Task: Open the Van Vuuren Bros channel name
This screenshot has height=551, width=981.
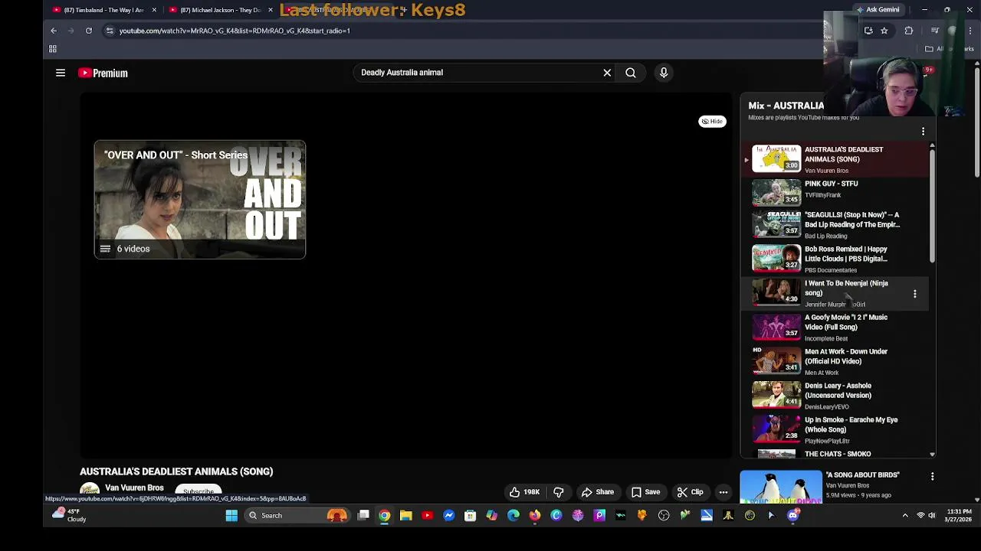Action: pyautogui.click(x=134, y=487)
